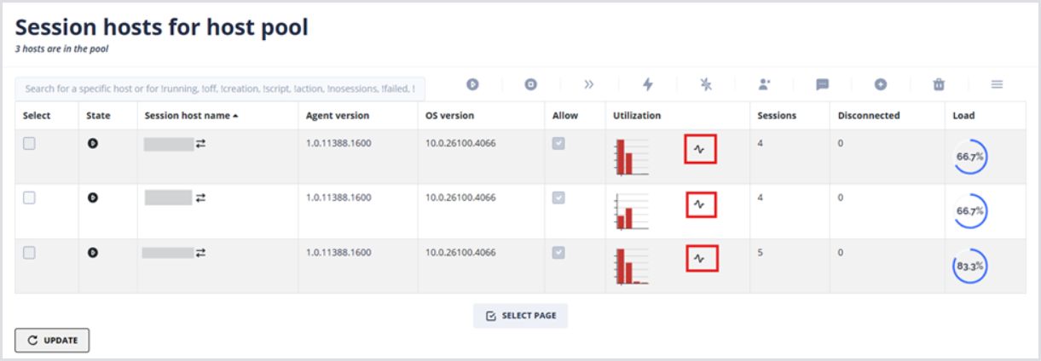Click the trash delete icon in toolbar
The height and width of the screenshot is (361, 1041).
pyautogui.click(x=939, y=84)
